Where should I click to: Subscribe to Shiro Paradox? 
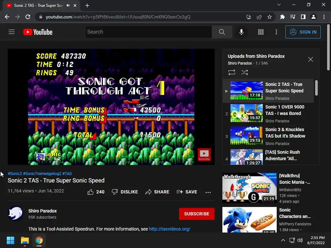[x=197, y=214]
